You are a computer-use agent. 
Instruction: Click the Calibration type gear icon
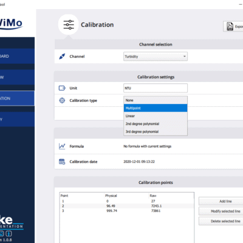point(62,100)
